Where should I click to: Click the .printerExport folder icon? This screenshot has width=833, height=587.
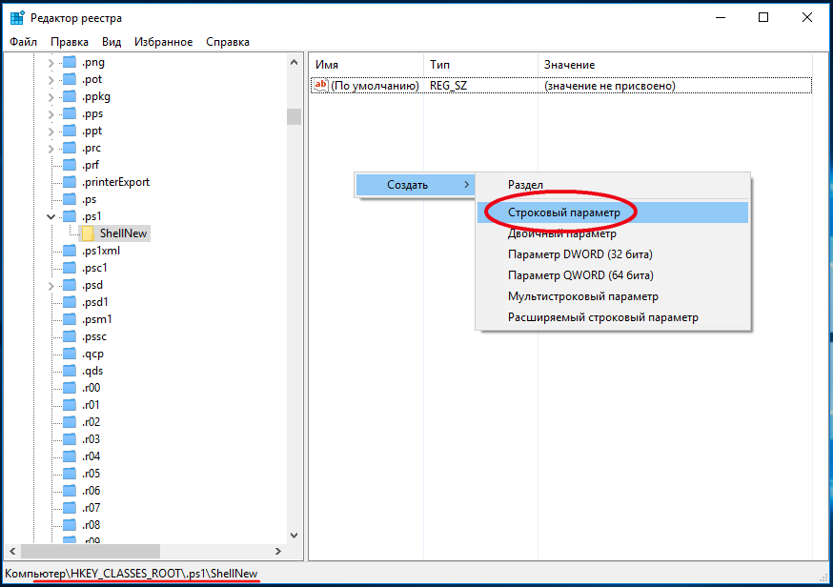69,182
